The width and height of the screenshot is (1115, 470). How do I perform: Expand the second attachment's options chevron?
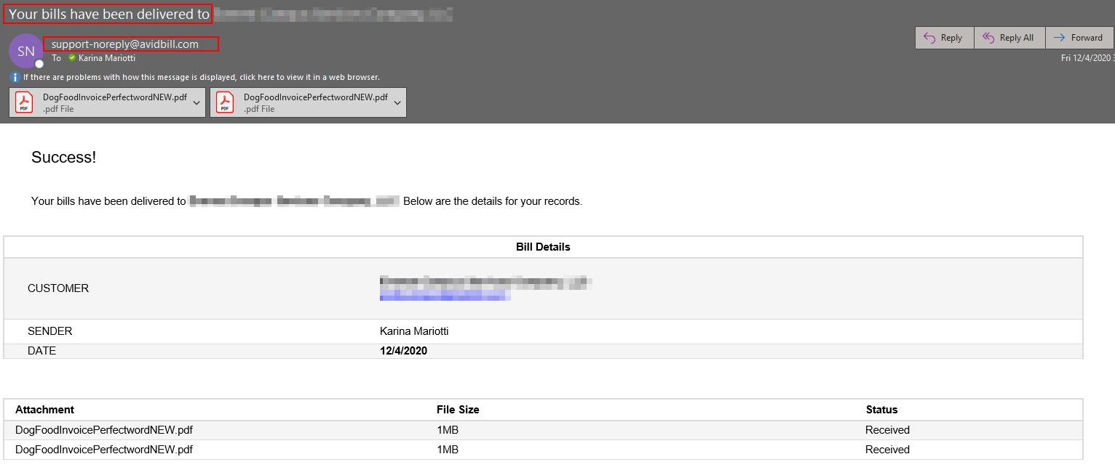(x=397, y=102)
